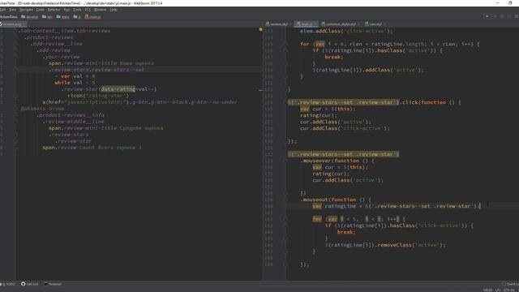Screen dimensions: 519x292
Task: Open the Window menu
Action: click(100, 10)
